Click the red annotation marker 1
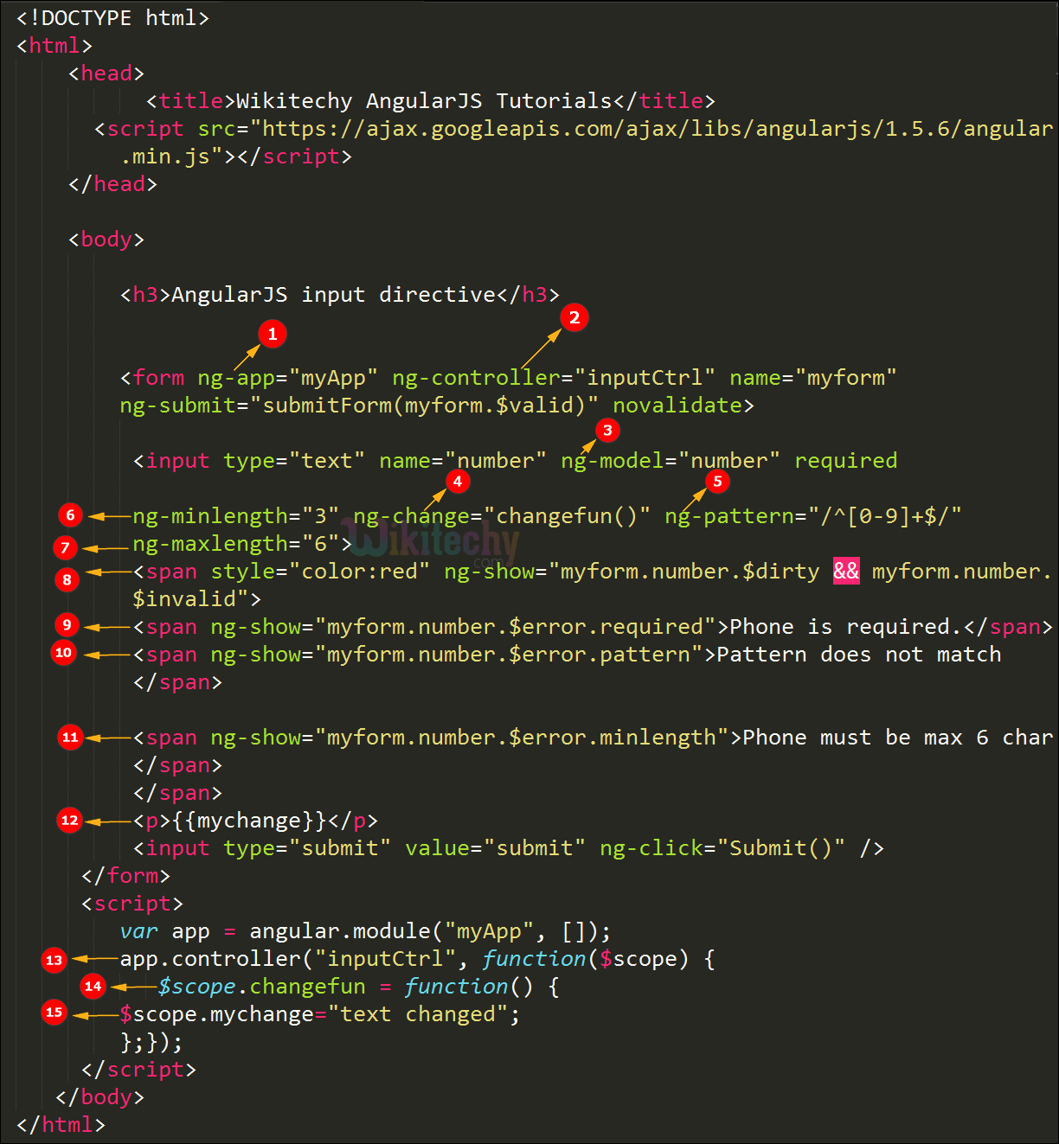The height and width of the screenshot is (1144, 1059). pos(273,334)
